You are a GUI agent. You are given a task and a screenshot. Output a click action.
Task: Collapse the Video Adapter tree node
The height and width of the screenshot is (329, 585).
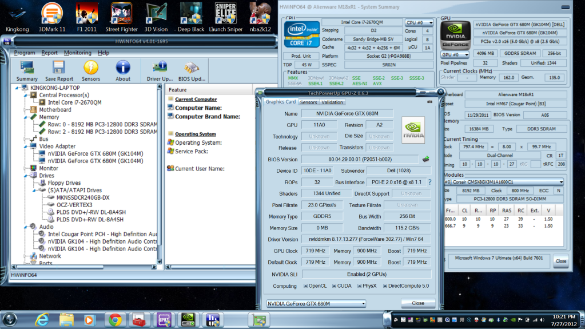[x=26, y=146]
